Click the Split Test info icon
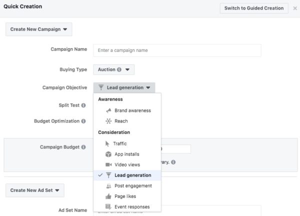The image size is (300, 216). (x=83, y=105)
